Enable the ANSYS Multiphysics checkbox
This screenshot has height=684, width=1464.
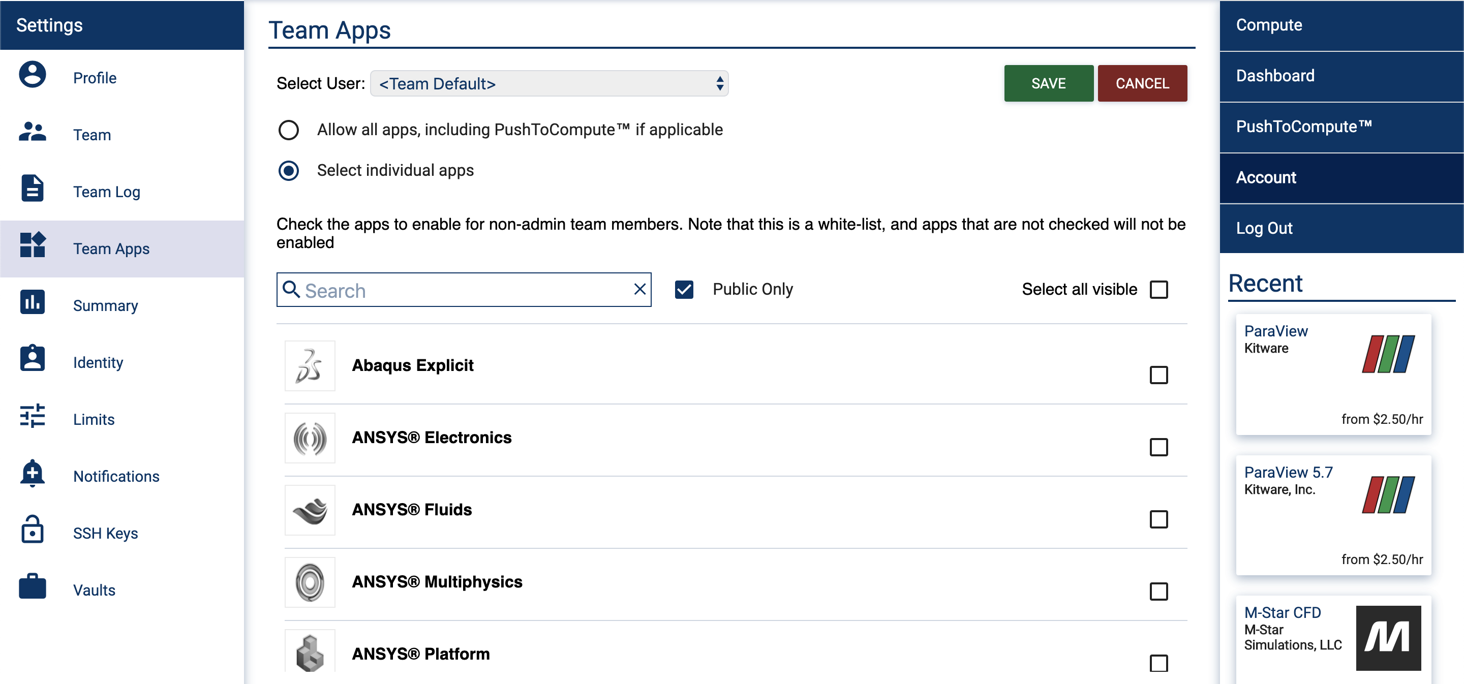(x=1159, y=592)
